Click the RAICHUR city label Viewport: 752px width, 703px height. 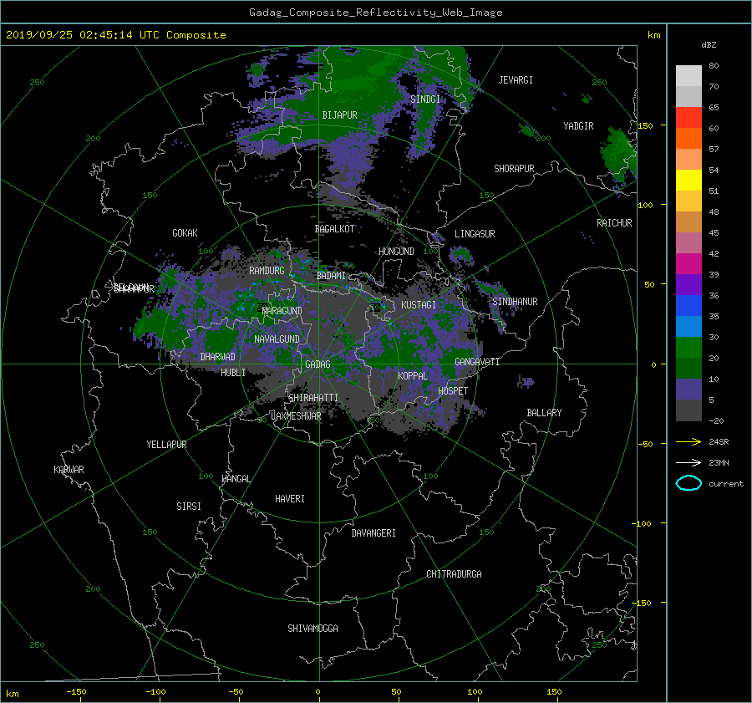pos(614,223)
